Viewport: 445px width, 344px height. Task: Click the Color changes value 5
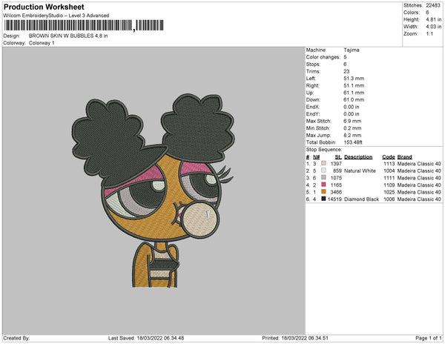pos(345,57)
